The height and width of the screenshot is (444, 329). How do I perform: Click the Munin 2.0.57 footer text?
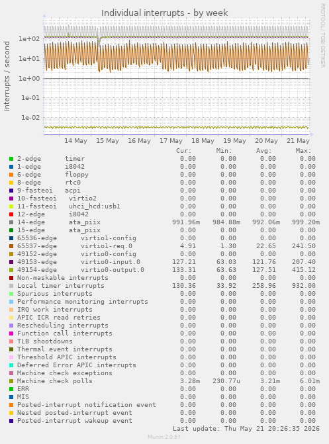164,437
